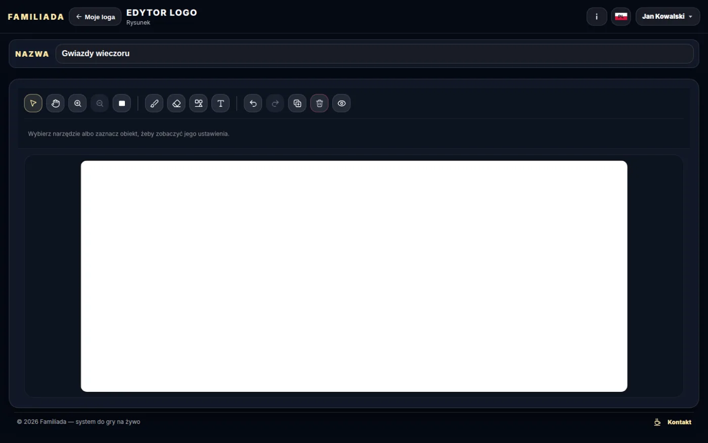Click the zoom out magnifier icon

100,103
